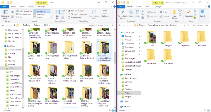Open Manage tab in left window
This screenshot has width=211, height=112.
pyautogui.click(x=41, y=6)
